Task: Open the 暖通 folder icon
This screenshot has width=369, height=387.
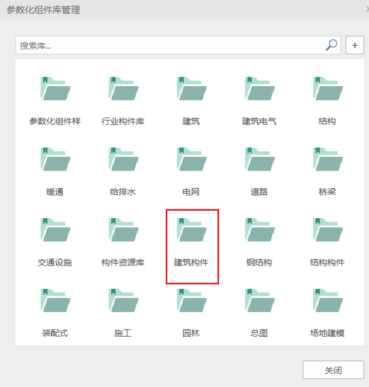Action: coord(56,159)
